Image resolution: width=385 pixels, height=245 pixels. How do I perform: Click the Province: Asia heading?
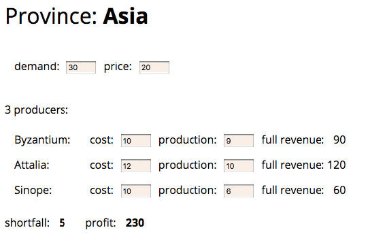coord(76,16)
